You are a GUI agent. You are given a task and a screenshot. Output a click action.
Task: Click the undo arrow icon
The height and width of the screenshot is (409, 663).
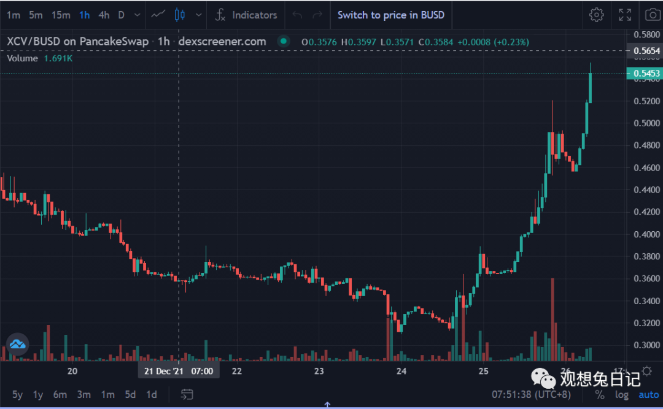coord(297,15)
